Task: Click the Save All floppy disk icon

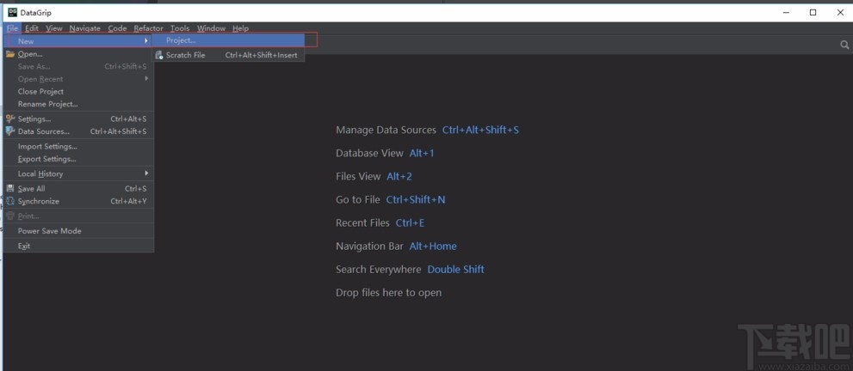Action: [10, 189]
